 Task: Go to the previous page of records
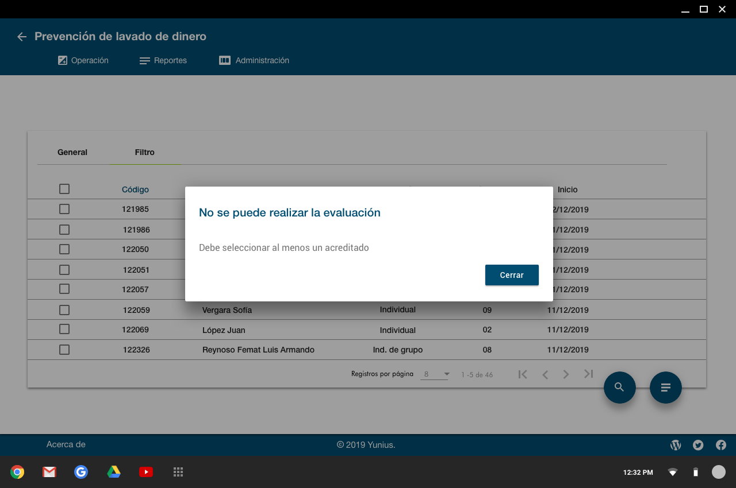click(545, 374)
